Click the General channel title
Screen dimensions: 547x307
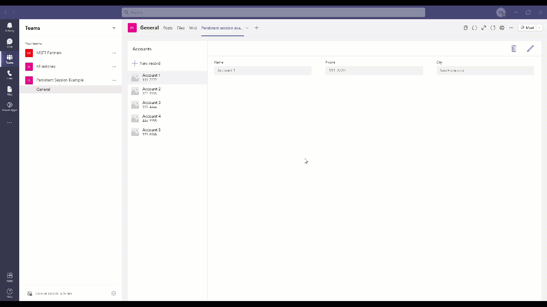(x=150, y=28)
